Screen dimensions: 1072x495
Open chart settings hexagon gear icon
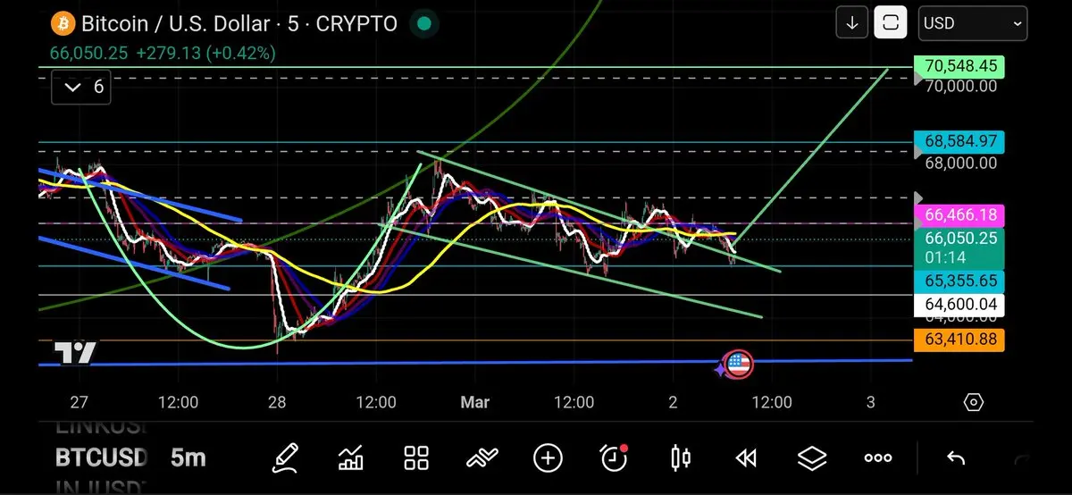[x=974, y=402]
